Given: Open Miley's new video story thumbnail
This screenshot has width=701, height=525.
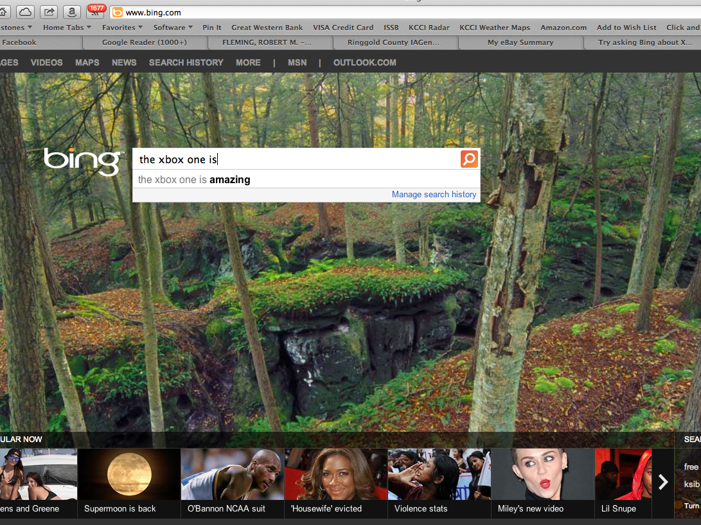Looking at the screenshot, I should 543,483.
